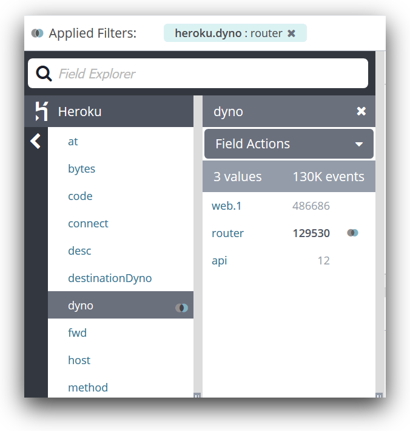This screenshot has height=431, width=410.
Task: Remove the heroku.dyno router filter
Action: click(x=292, y=33)
